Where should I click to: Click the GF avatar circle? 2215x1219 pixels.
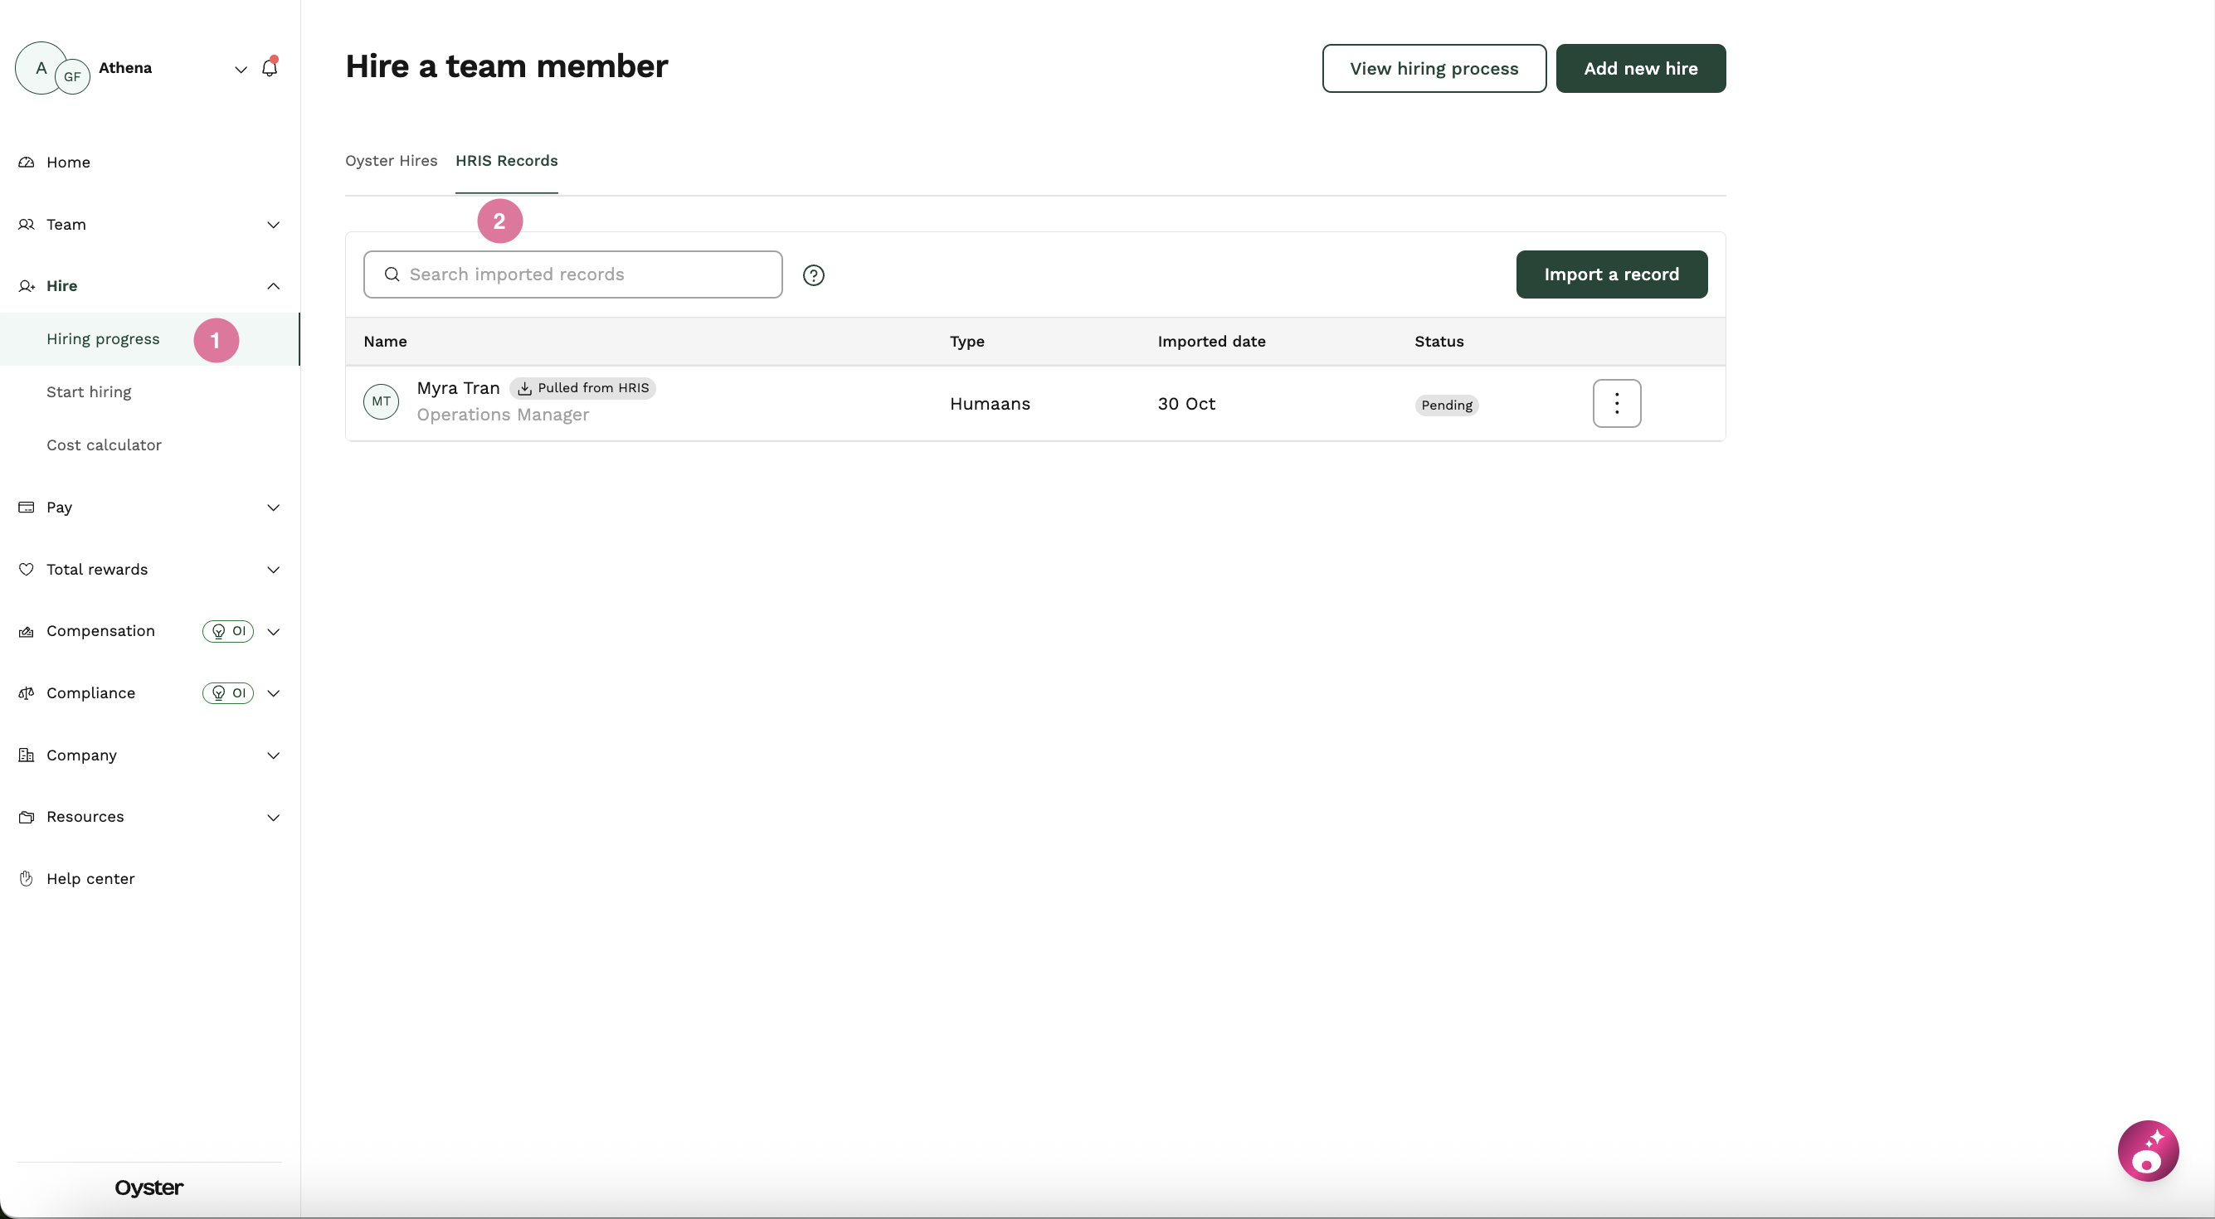(72, 76)
